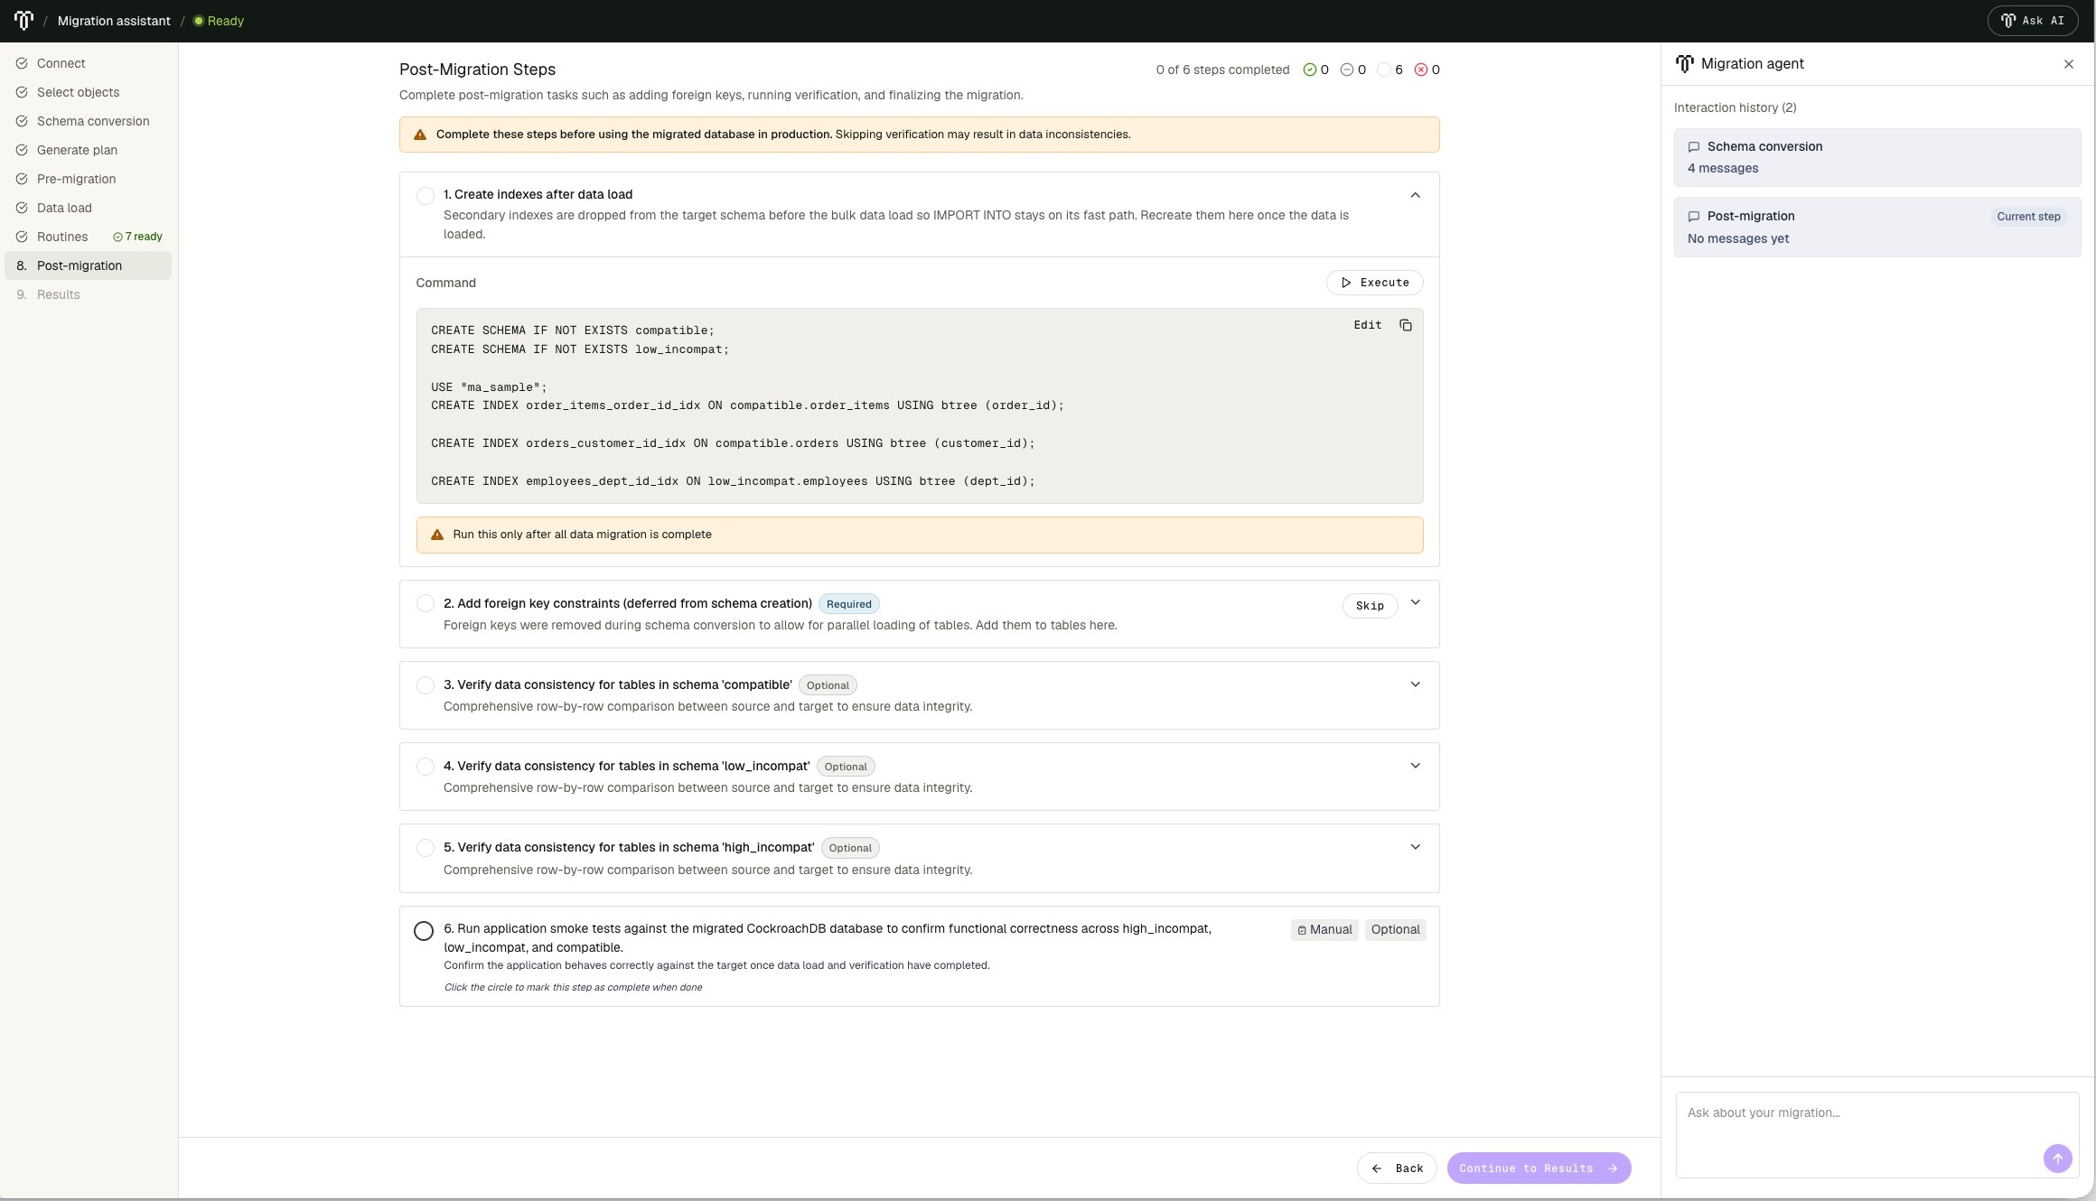Open the Ask AI button

click(2032, 21)
